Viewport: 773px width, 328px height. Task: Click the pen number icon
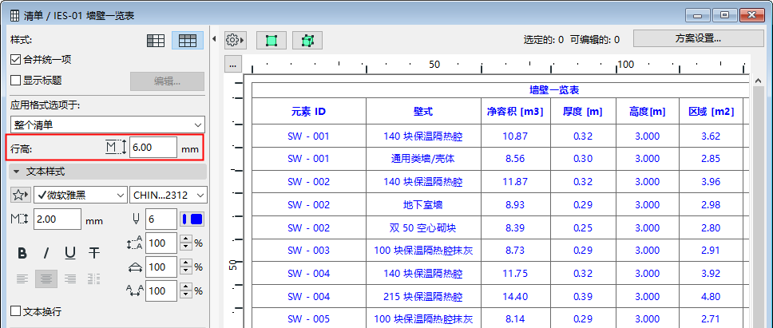(x=136, y=219)
